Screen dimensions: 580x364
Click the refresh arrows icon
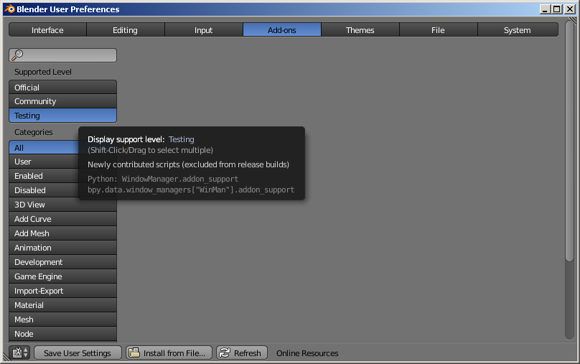click(225, 353)
